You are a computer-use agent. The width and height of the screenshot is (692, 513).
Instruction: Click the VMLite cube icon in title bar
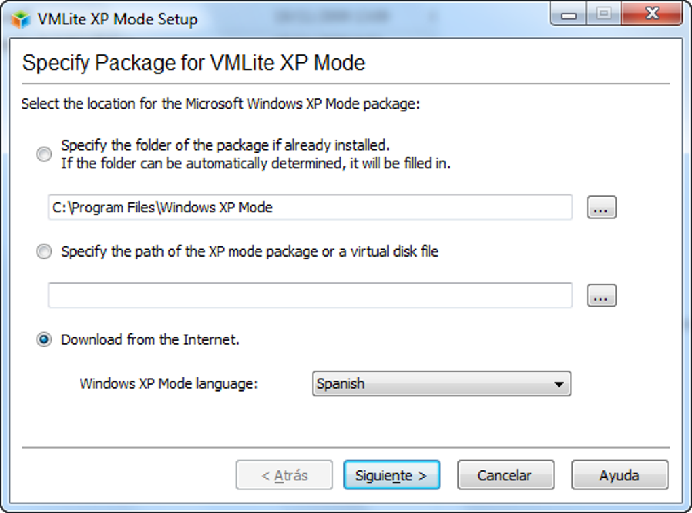[21, 19]
